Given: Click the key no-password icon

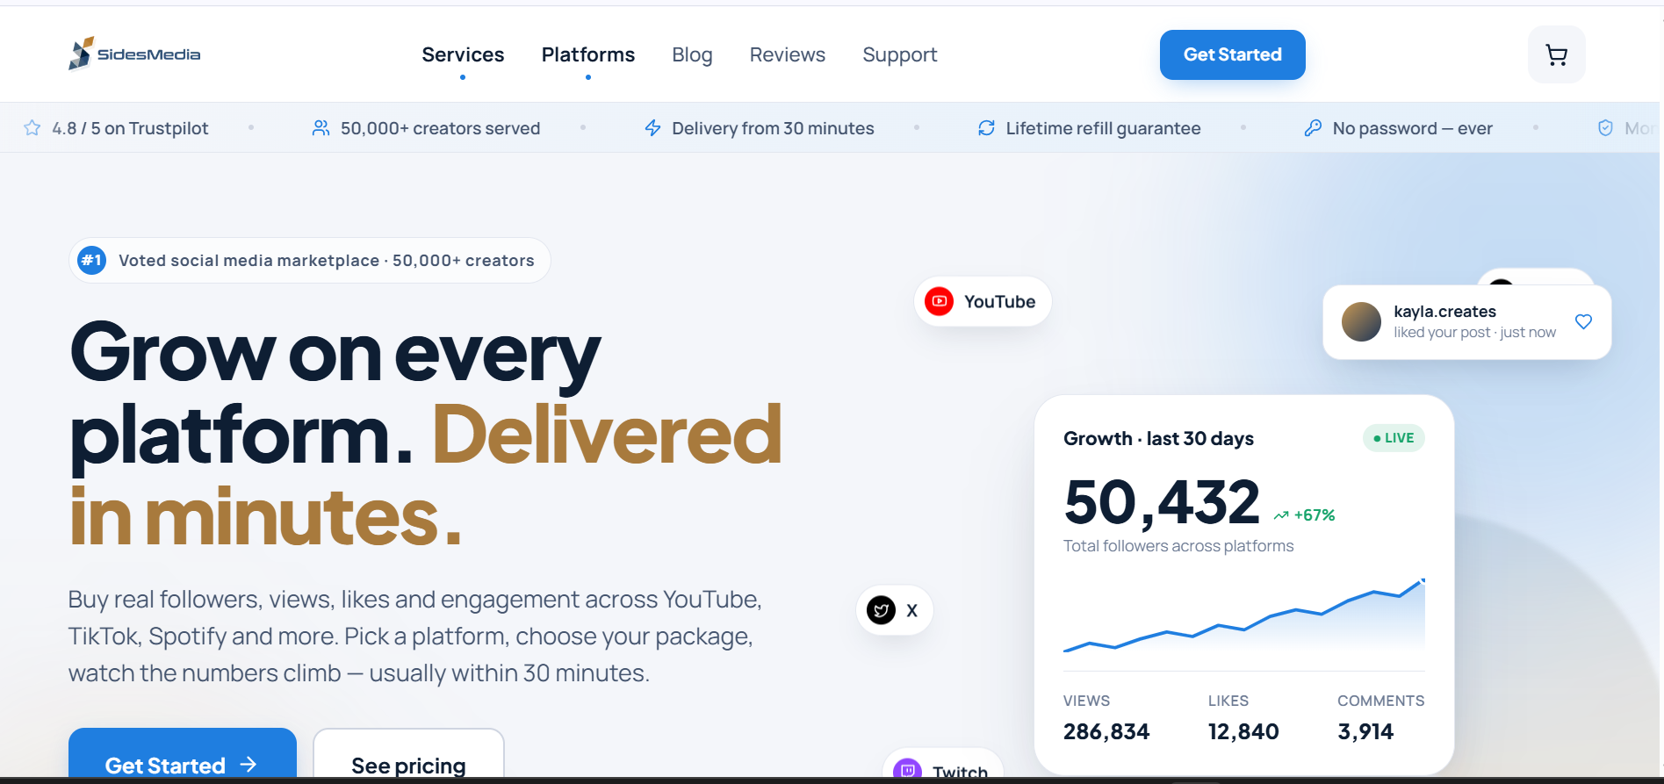Looking at the screenshot, I should click(x=1313, y=128).
